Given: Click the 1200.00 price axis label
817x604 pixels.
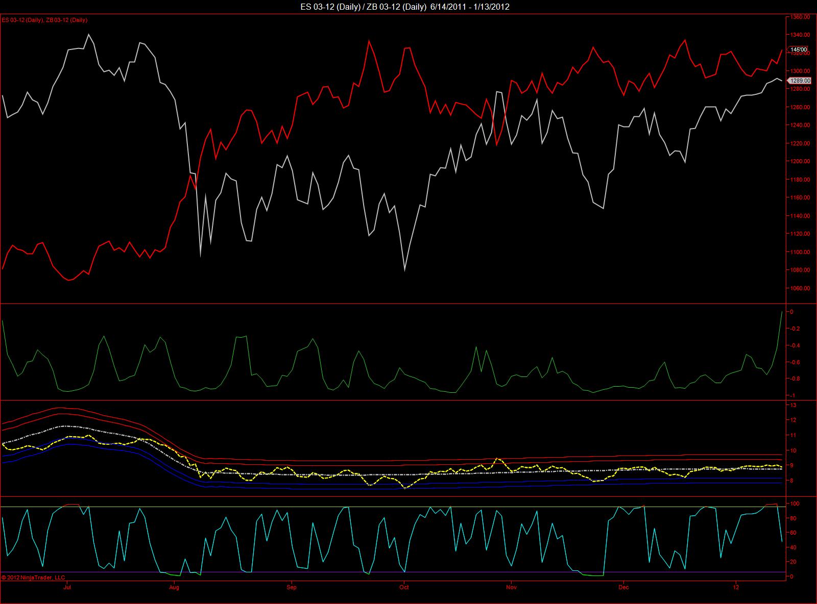Looking at the screenshot, I should click(x=800, y=161).
